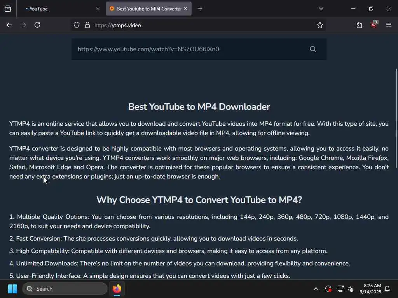Go back to the previous page

coord(9,25)
